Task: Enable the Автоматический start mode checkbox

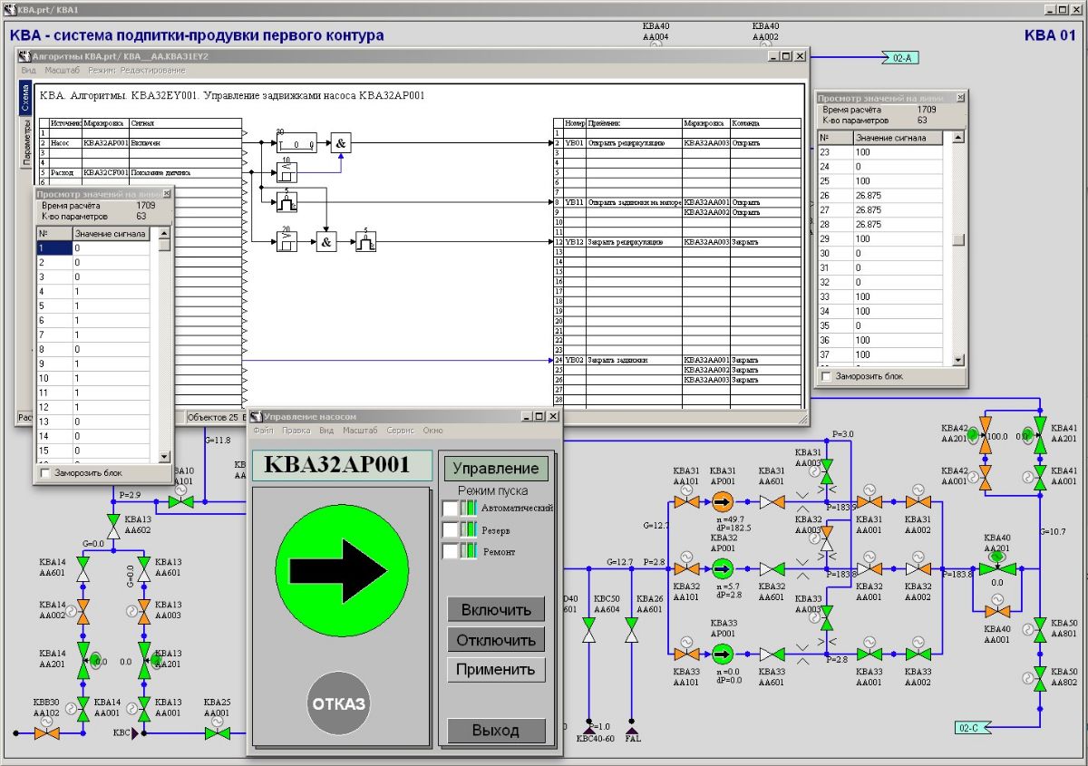Action: [x=451, y=508]
